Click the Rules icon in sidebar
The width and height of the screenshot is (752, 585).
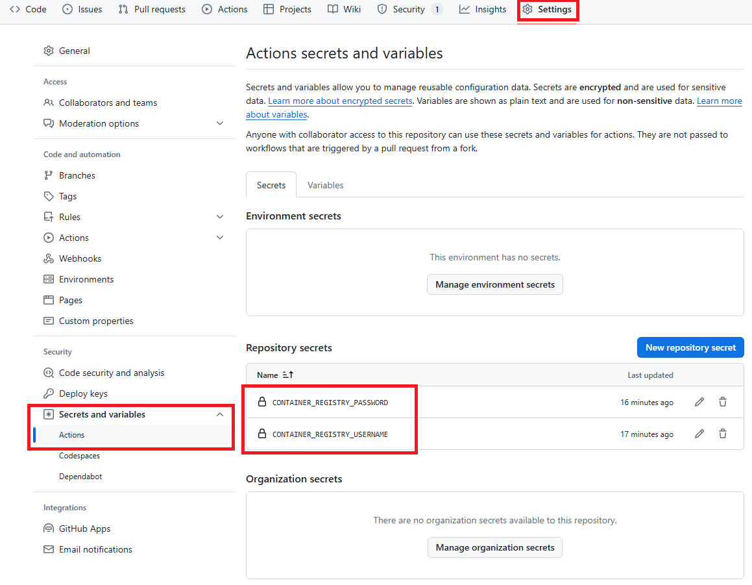49,217
